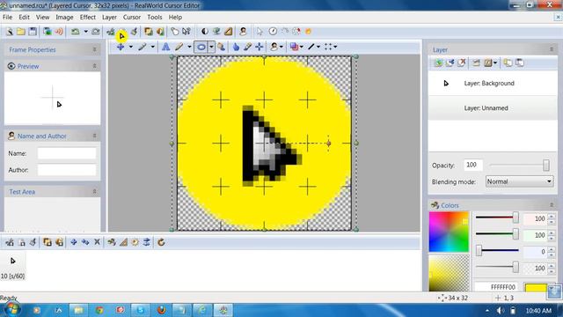Open the layer effect dropdown in Layer panel
The width and height of the screenshot is (563, 317).
click(495, 63)
